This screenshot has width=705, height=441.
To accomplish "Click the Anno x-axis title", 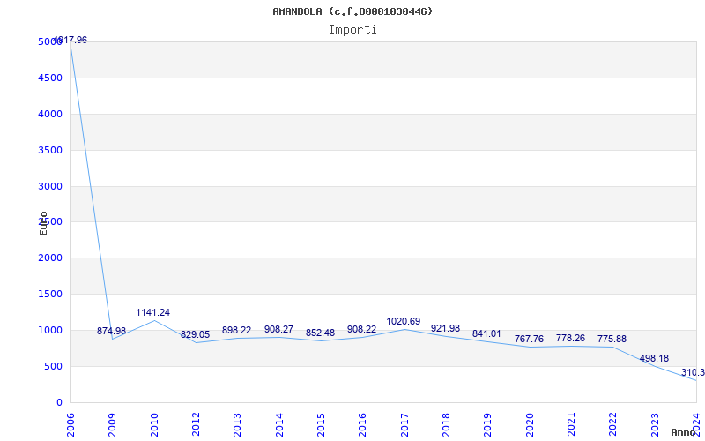I will (x=684, y=432).
